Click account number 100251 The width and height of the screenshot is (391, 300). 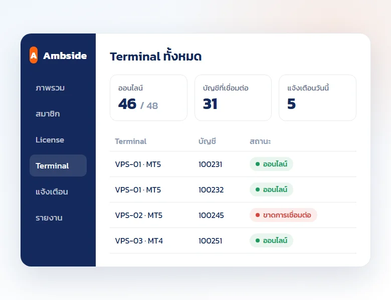pos(210,241)
